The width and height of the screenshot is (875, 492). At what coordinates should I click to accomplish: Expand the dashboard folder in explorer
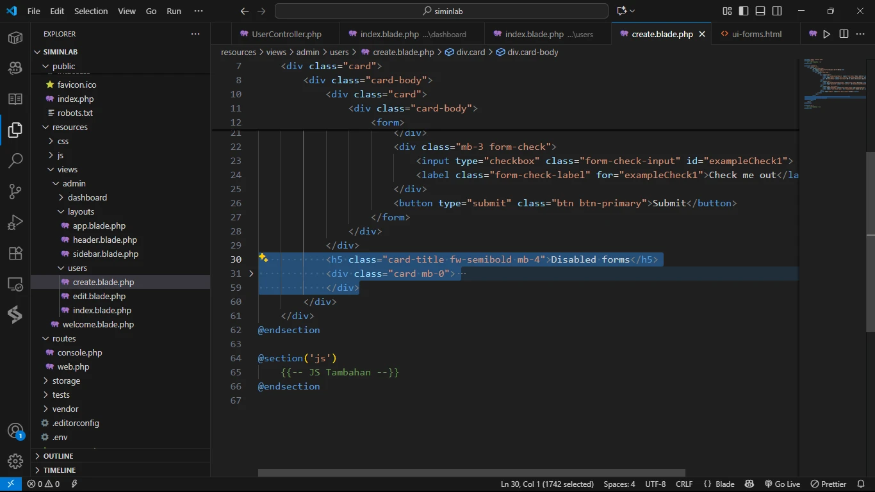coord(87,197)
